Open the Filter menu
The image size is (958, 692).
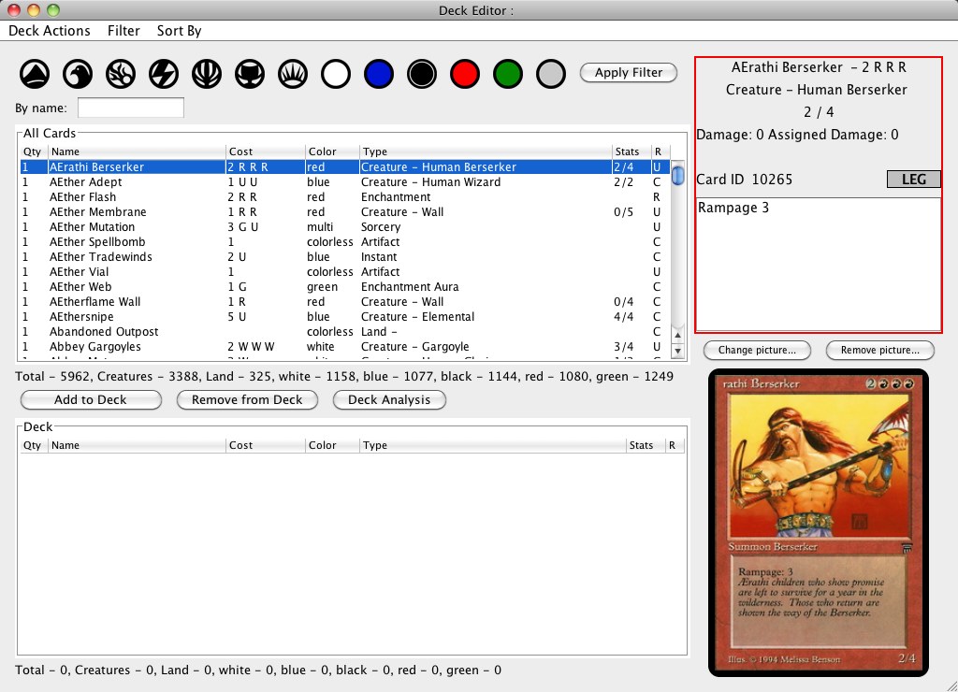[123, 31]
